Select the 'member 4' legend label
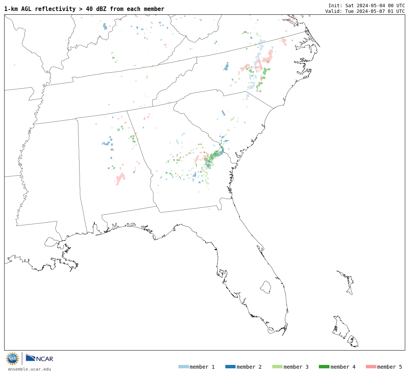 pos(343,367)
